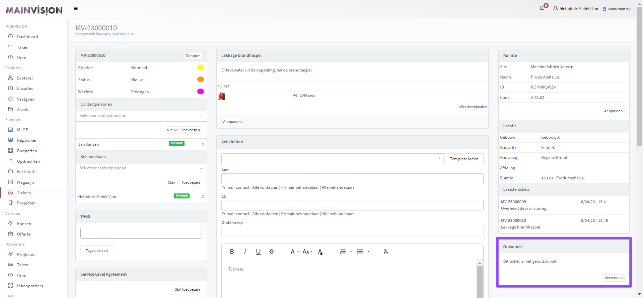Remove Helpdesk MainVision with the red X
The width and height of the screenshot is (643, 298).
pos(203,197)
